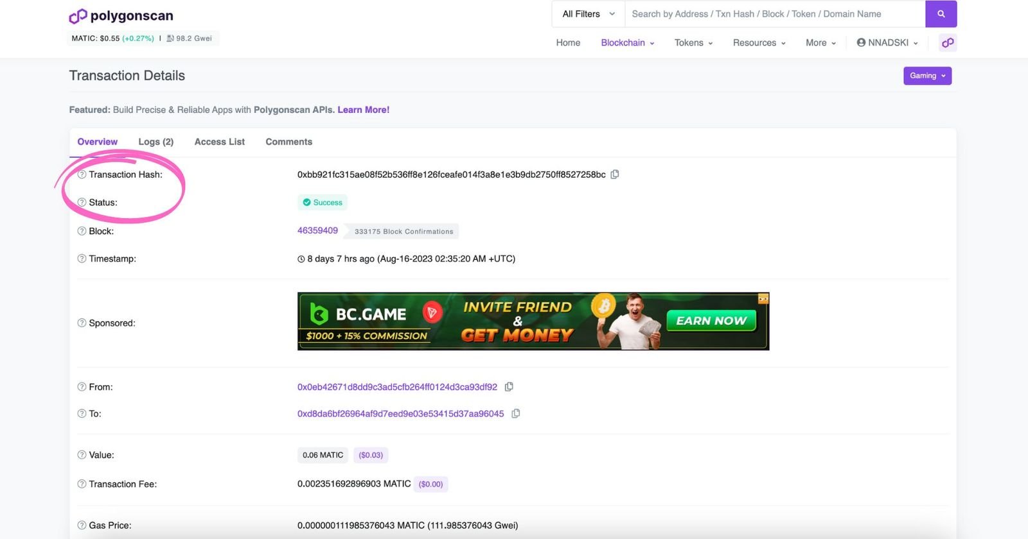This screenshot has height=539, width=1028.
Task: Open the All Filters dropdown
Action: pos(588,14)
